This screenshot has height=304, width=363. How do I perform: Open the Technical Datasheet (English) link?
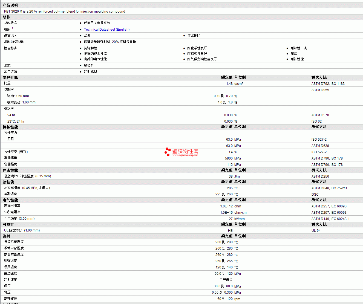click(x=106, y=30)
